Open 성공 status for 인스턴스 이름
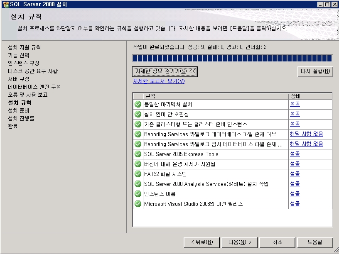 pos(295,194)
